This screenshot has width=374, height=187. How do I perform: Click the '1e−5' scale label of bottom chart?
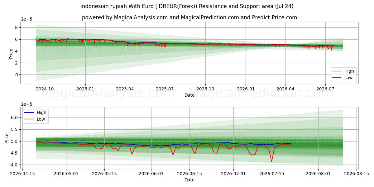27,104
